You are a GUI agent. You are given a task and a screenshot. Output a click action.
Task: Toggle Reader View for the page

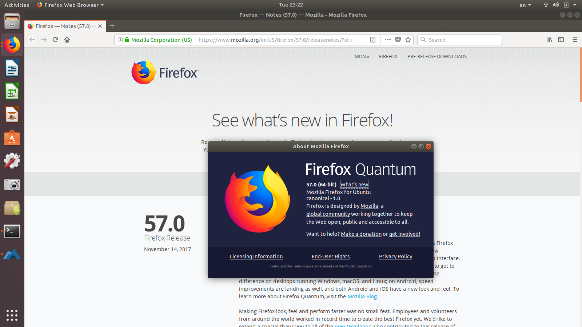tap(372, 40)
